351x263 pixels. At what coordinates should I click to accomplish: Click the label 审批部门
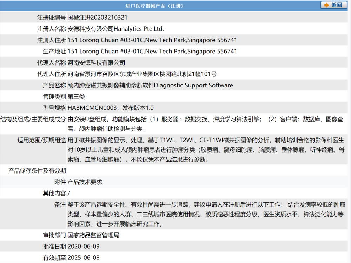[x=54, y=235]
